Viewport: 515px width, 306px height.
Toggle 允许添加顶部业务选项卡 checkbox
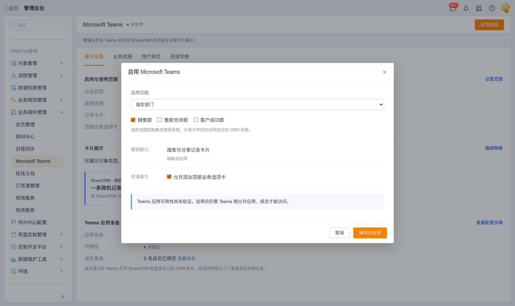click(169, 177)
